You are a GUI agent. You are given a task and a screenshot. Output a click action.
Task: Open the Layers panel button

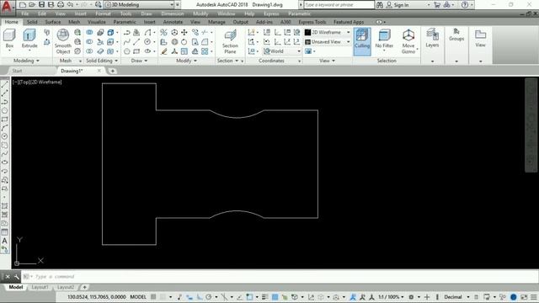[432, 38]
